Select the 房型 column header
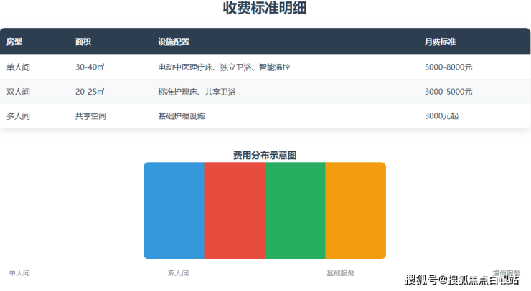The image size is (531, 291). tap(14, 42)
